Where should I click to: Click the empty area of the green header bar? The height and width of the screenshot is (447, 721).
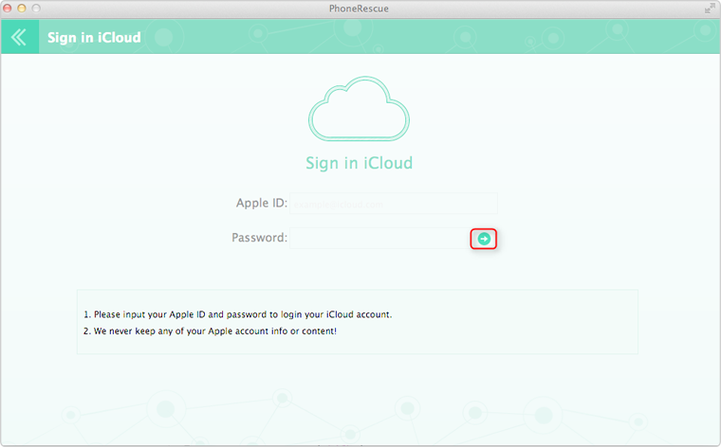click(x=427, y=38)
